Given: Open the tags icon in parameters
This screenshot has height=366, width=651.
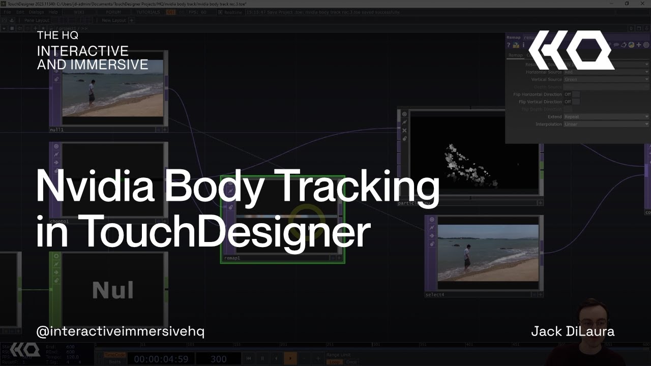Looking at the screenshot, I should 624,45.
